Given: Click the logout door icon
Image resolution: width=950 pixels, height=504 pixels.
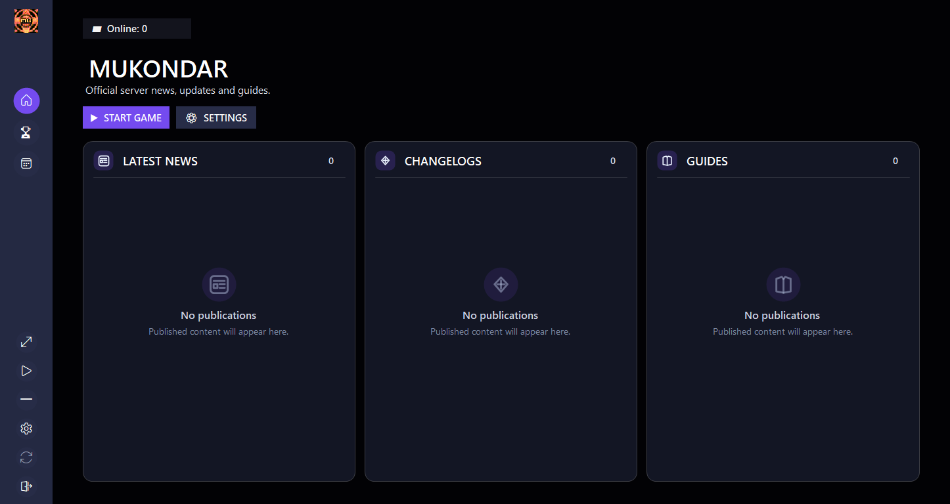Looking at the screenshot, I should tap(26, 486).
